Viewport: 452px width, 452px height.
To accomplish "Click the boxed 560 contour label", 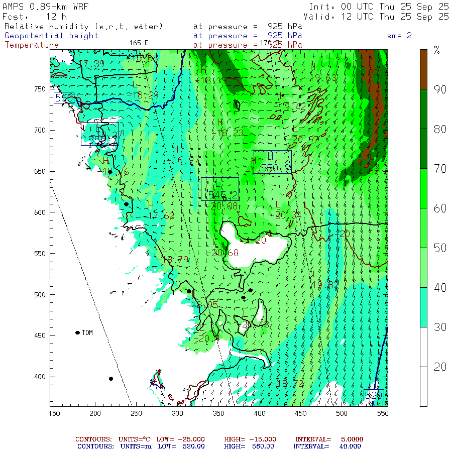I will [x=64, y=98].
